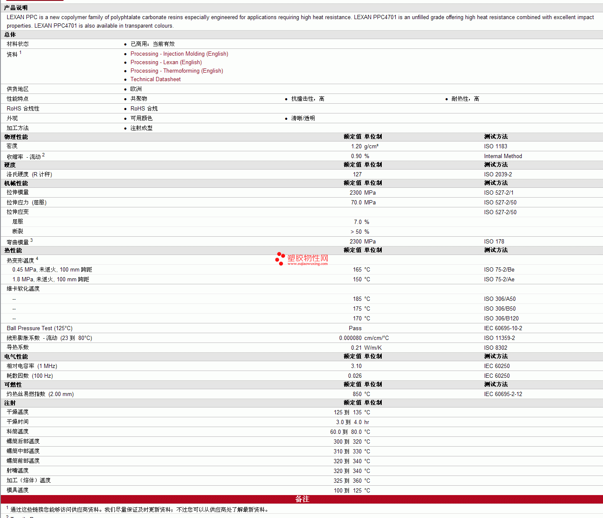Select the 螺筒中部温度 row label
Screen dimensions: 603x518
coord(23,451)
